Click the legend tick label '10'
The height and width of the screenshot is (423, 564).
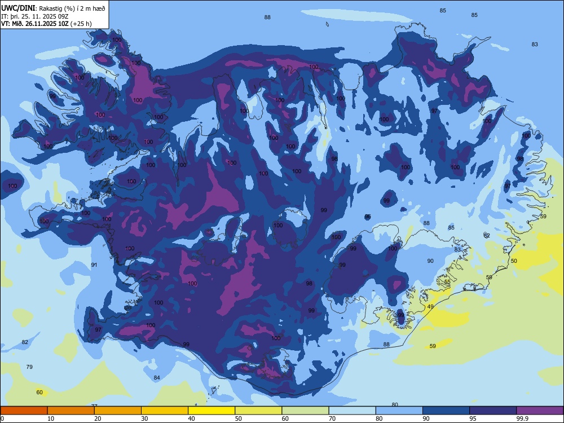[x=51, y=418]
